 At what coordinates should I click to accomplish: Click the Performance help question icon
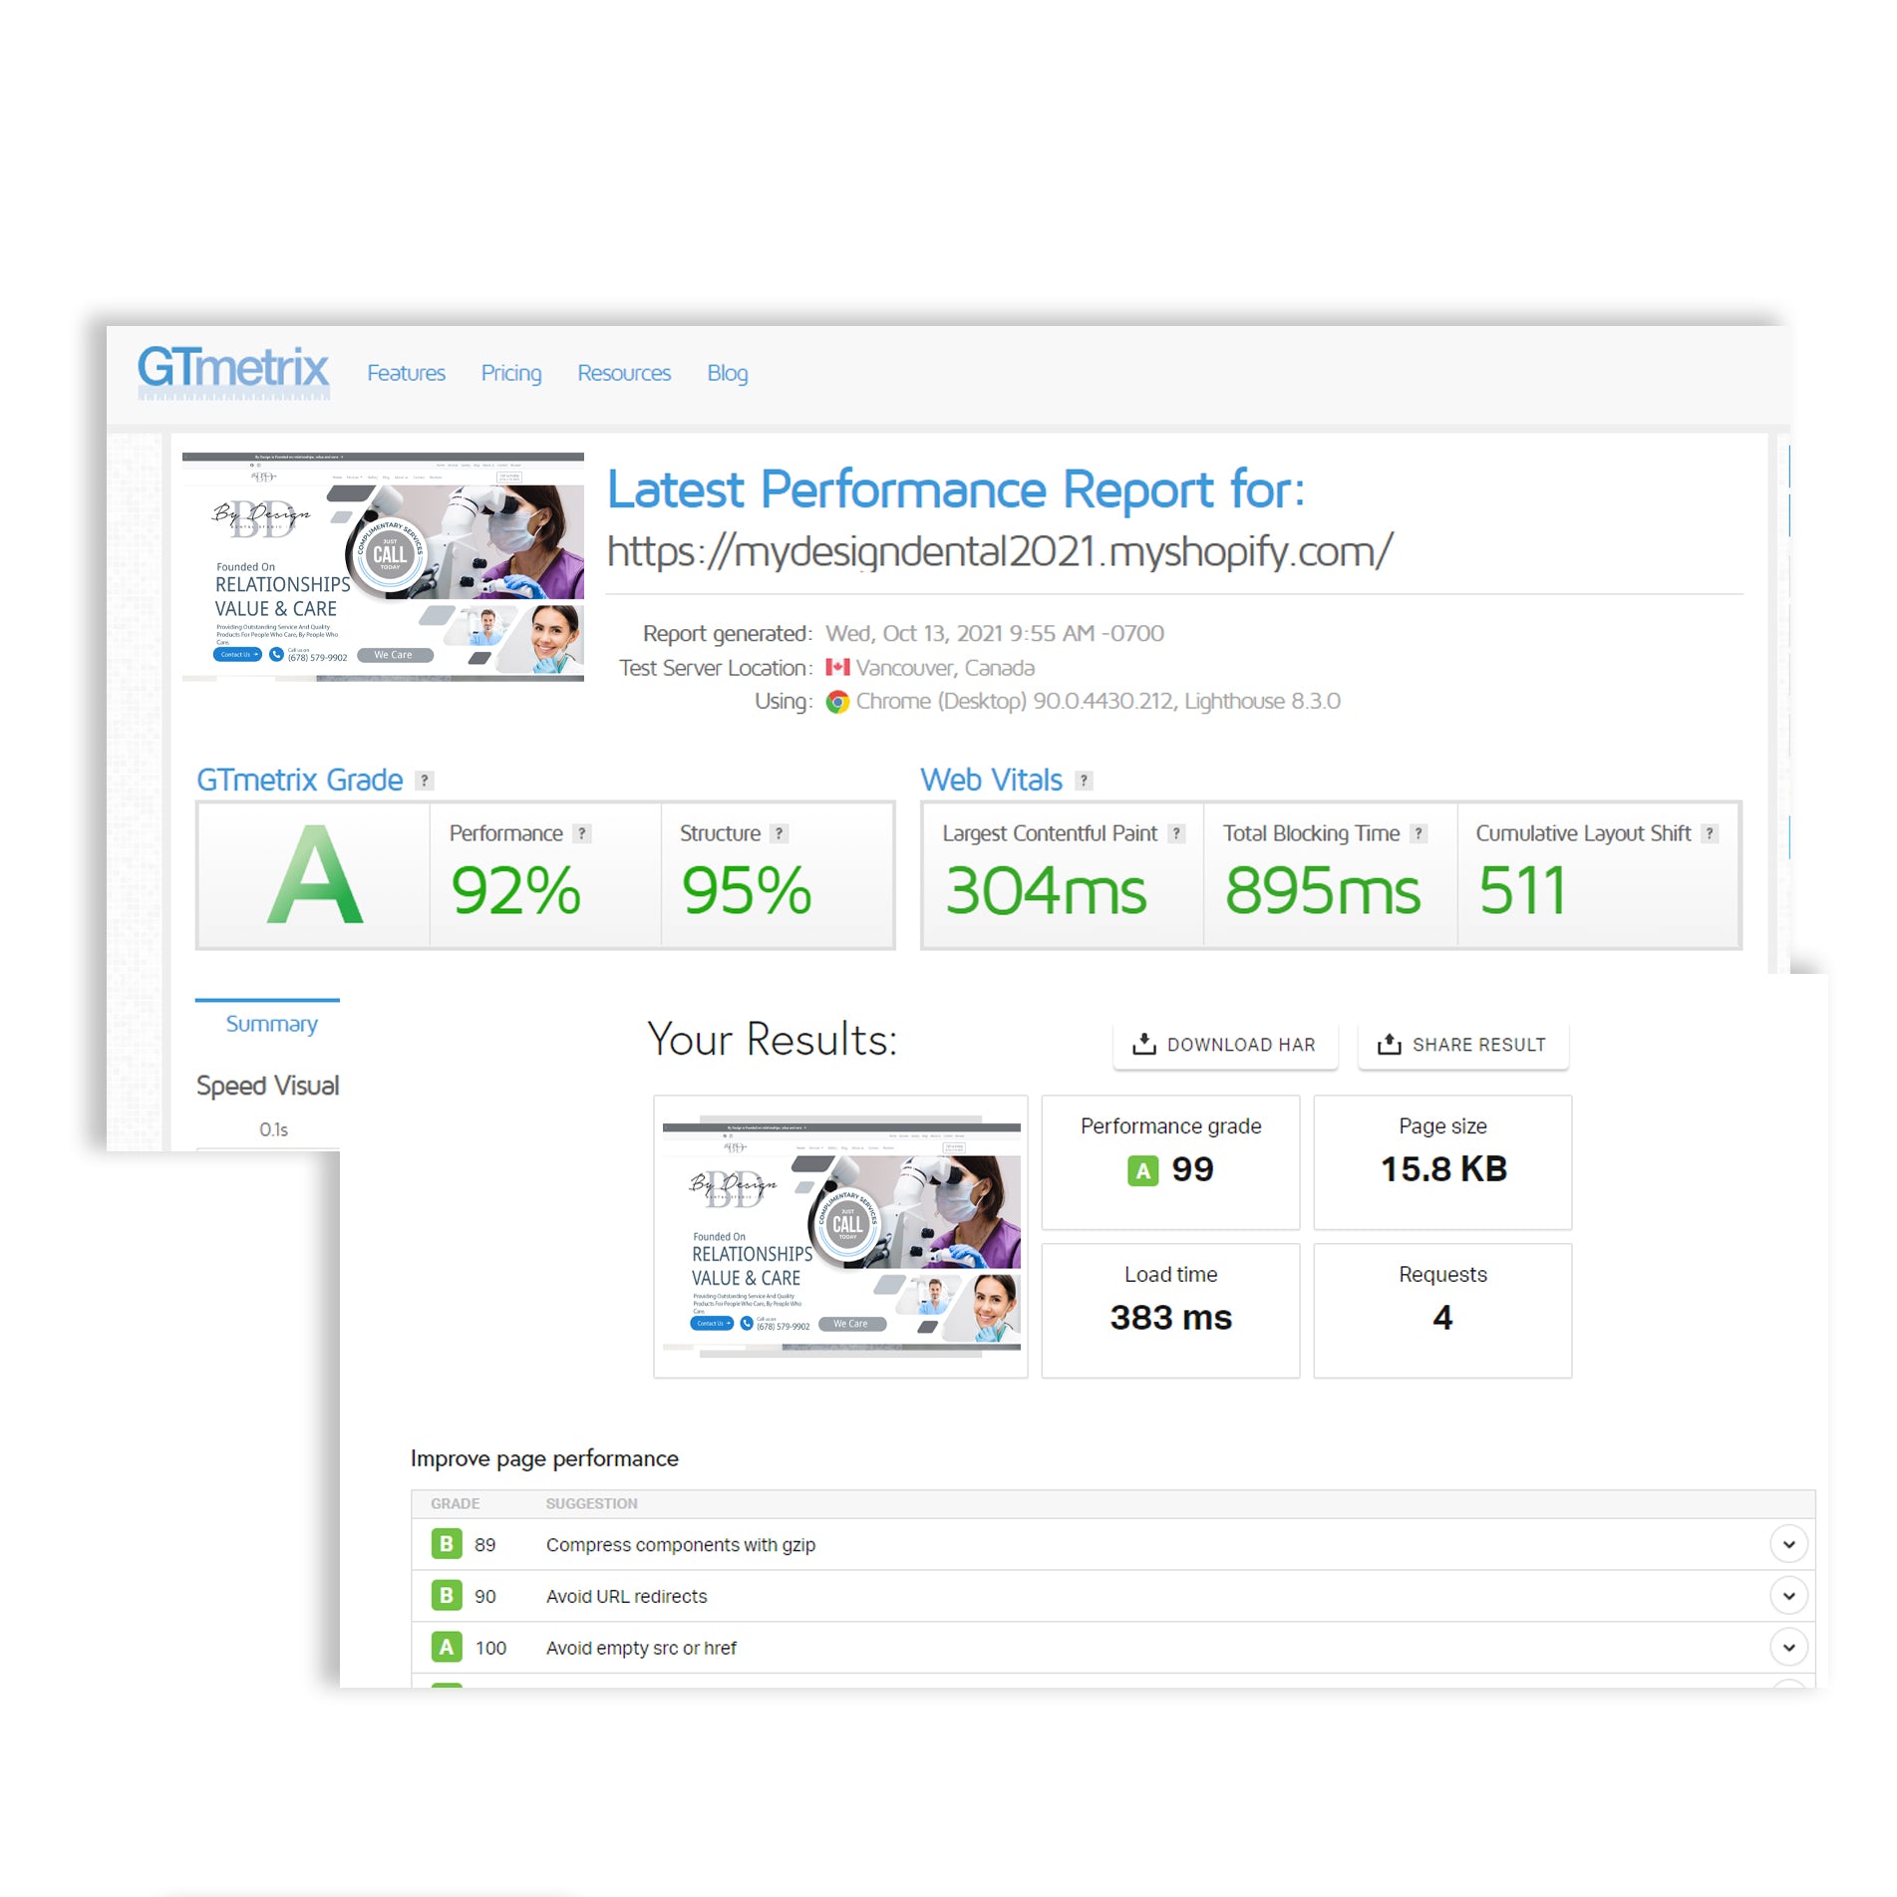583,833
